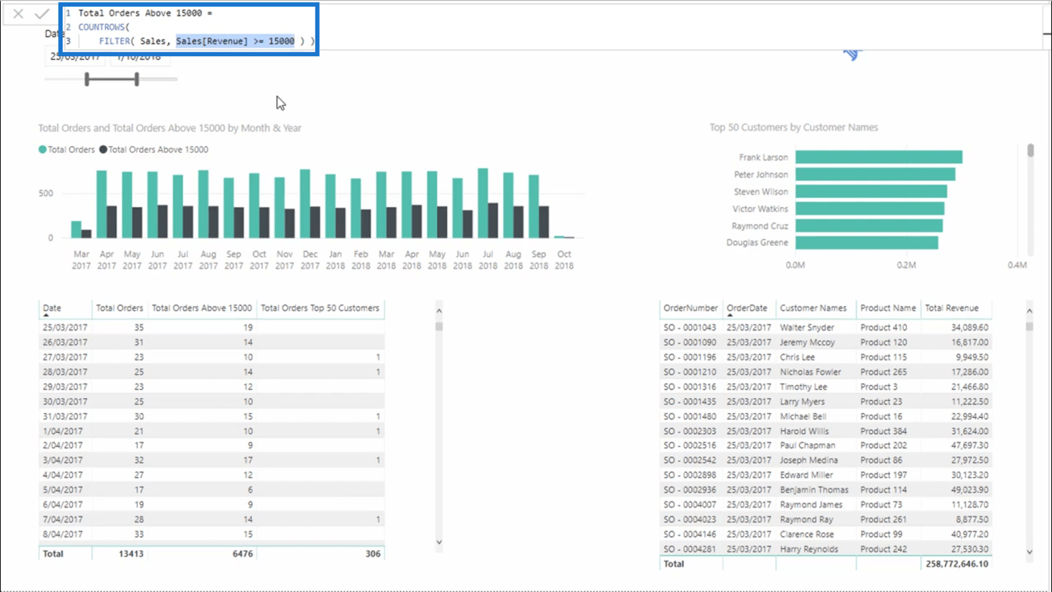Click FILTER keyword in formula editor

coord(114,41)
